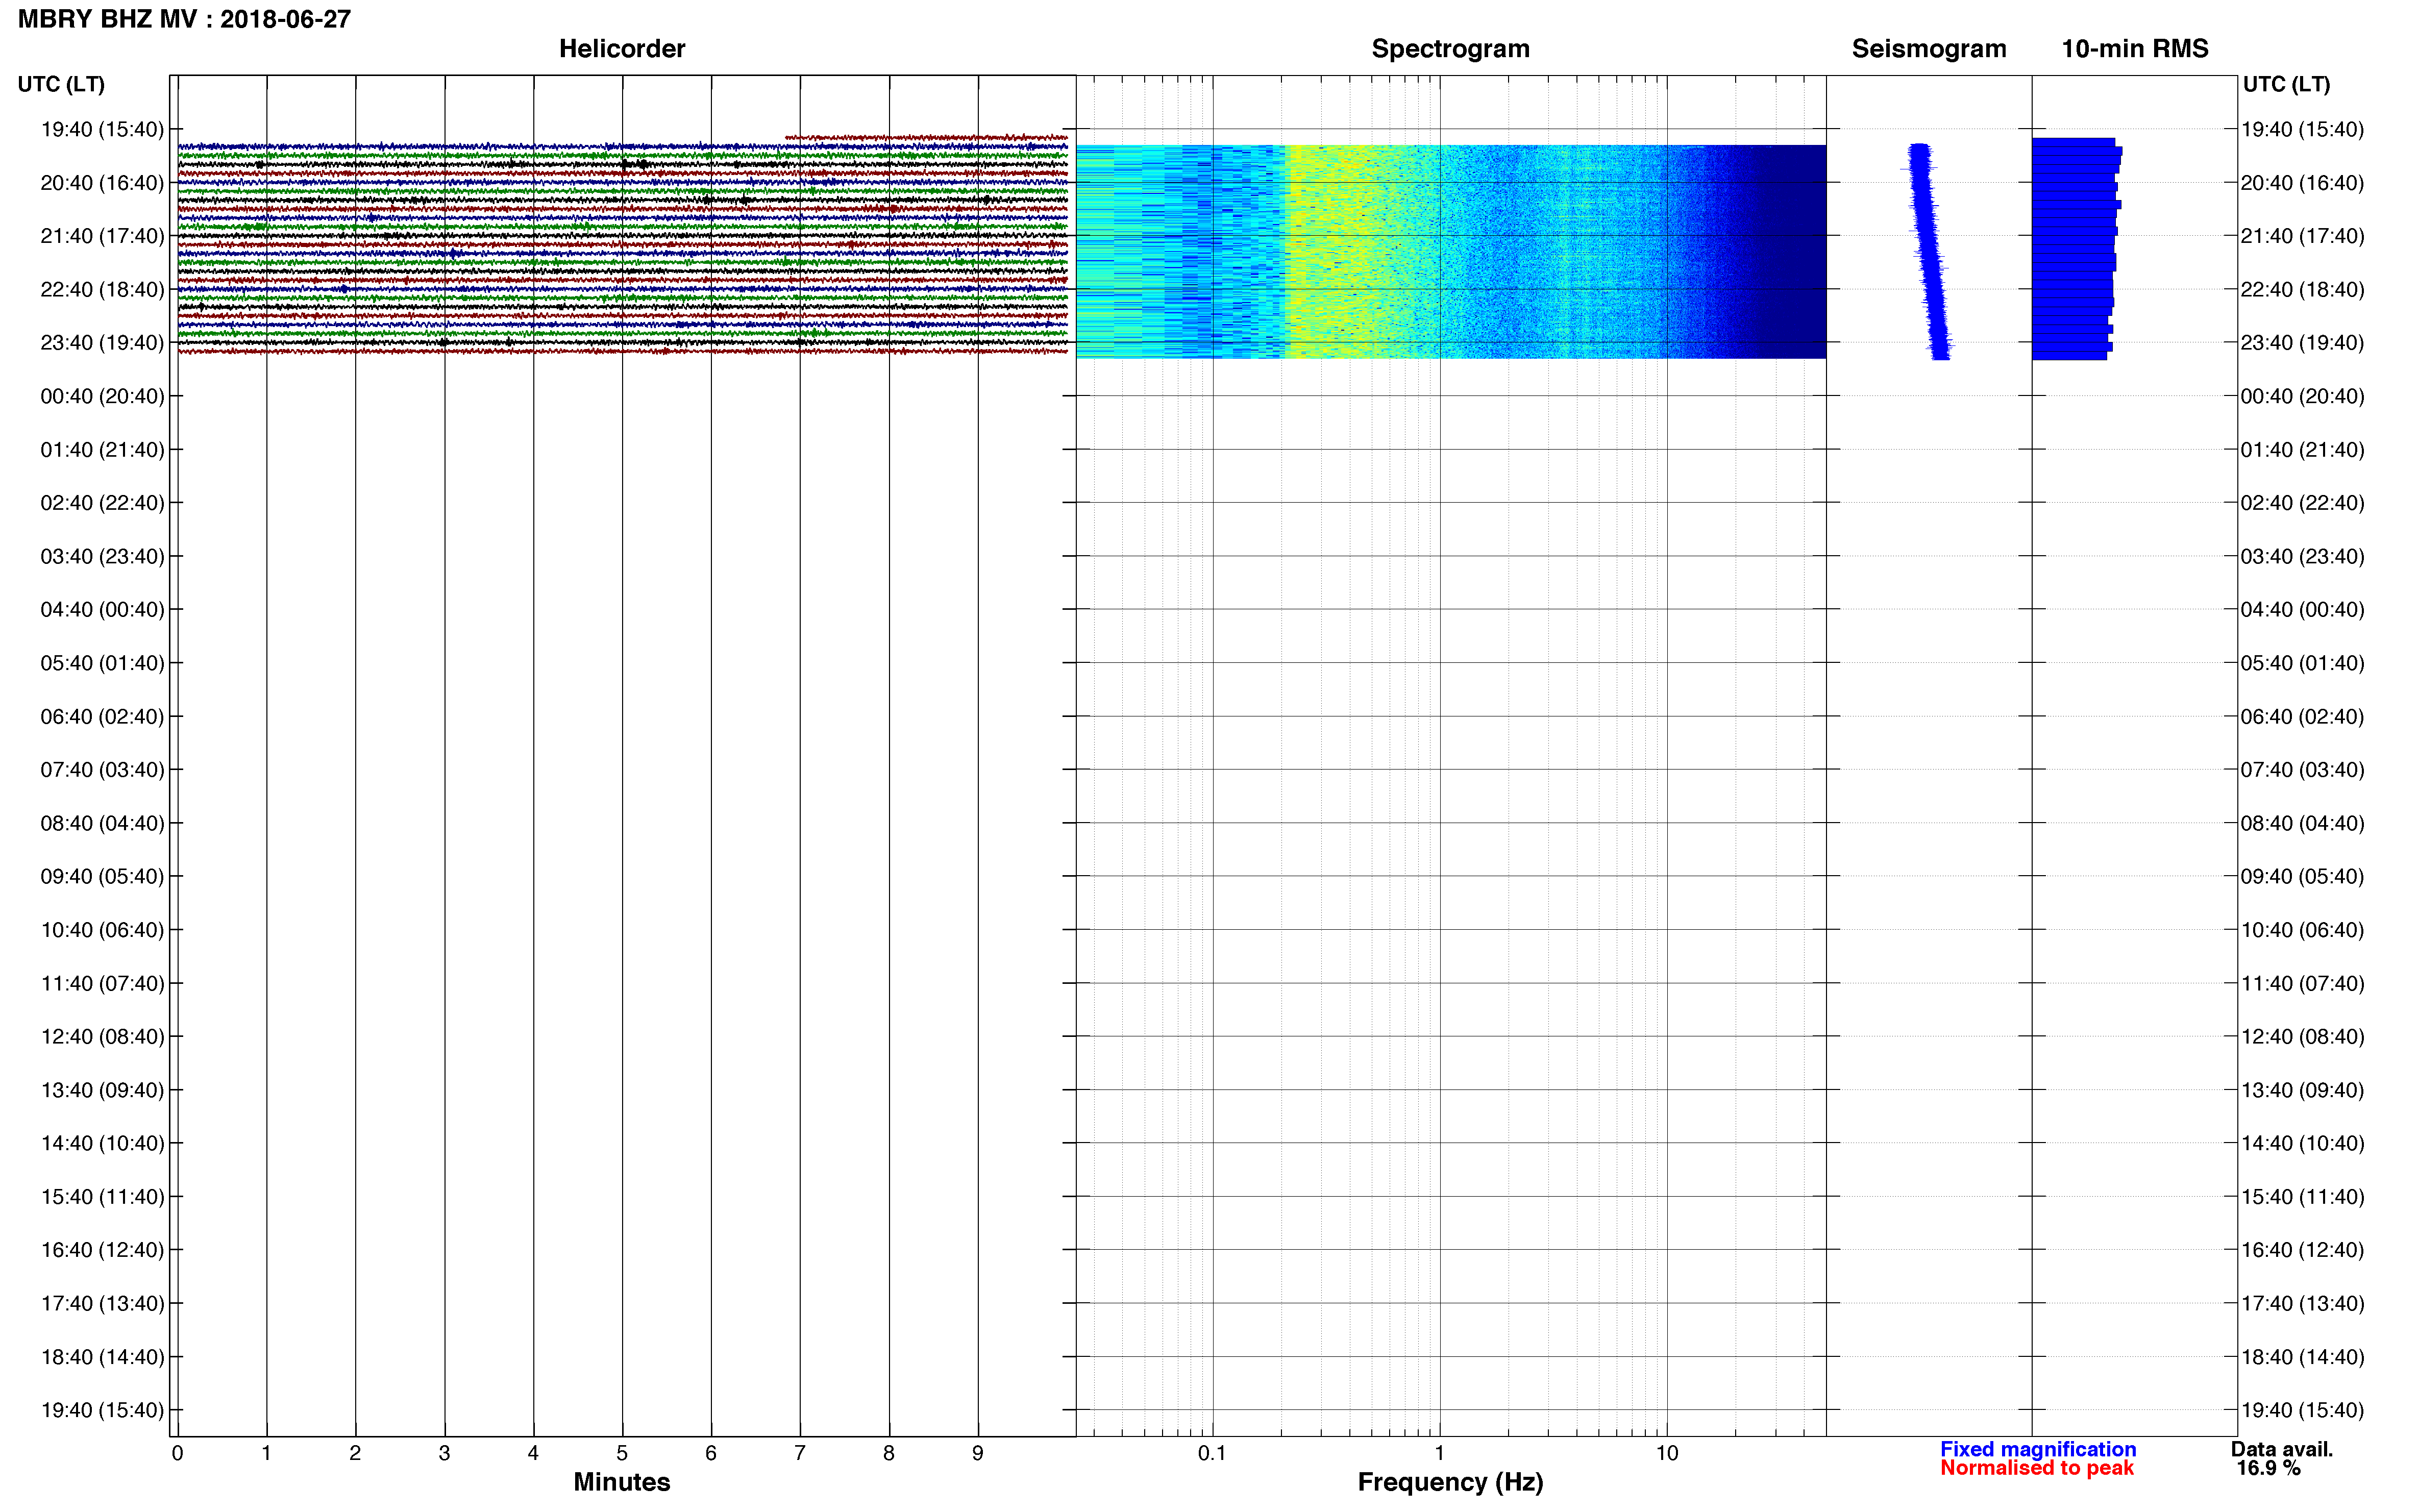Click the left '21:40 (17:40)' time label
The height and width of the screenshot is (1512, 2419).
pyautogui.click(x=102, y=236)
